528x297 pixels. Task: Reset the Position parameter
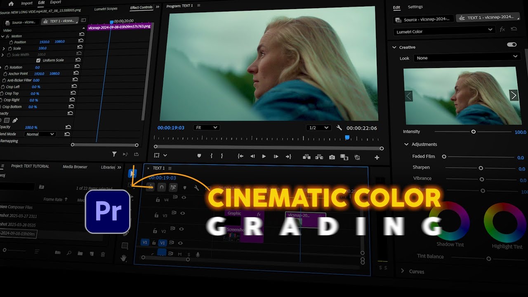[81, 40]
